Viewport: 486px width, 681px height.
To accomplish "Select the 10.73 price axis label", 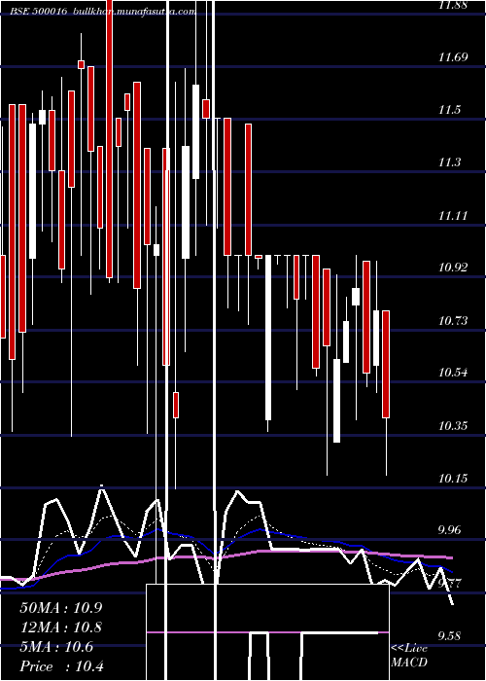I will (453, 321).
